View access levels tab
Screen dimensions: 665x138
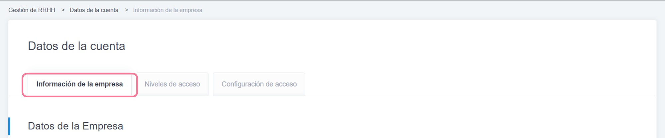coord(172,84)
